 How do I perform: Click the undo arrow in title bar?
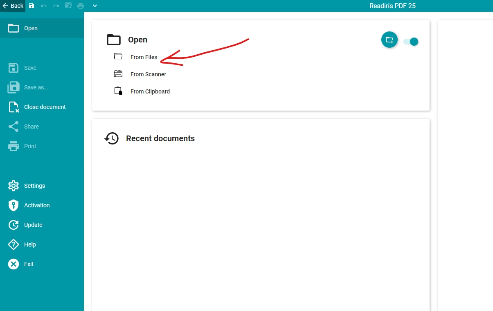44,6
